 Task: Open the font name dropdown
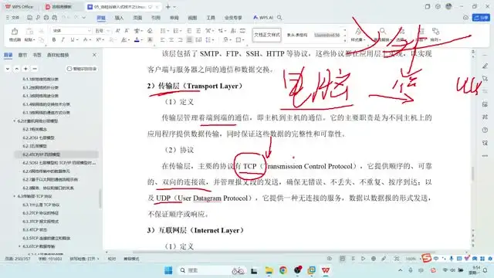point(90,31)
